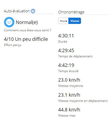Viewport: 110px width, 119px height.
Task: Click the Vitesse moyenne en déplacement label
Action: click(x=83, y=101)
